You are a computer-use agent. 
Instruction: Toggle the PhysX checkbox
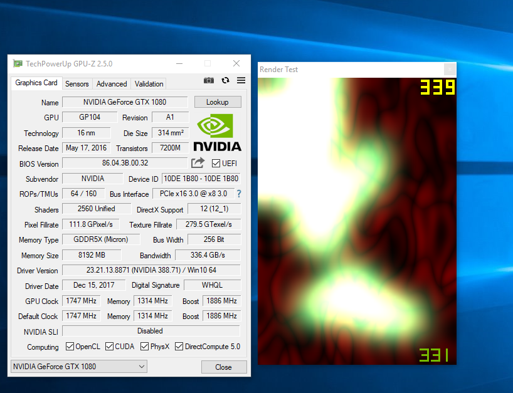pyautogui.click(x=145, y=346)
